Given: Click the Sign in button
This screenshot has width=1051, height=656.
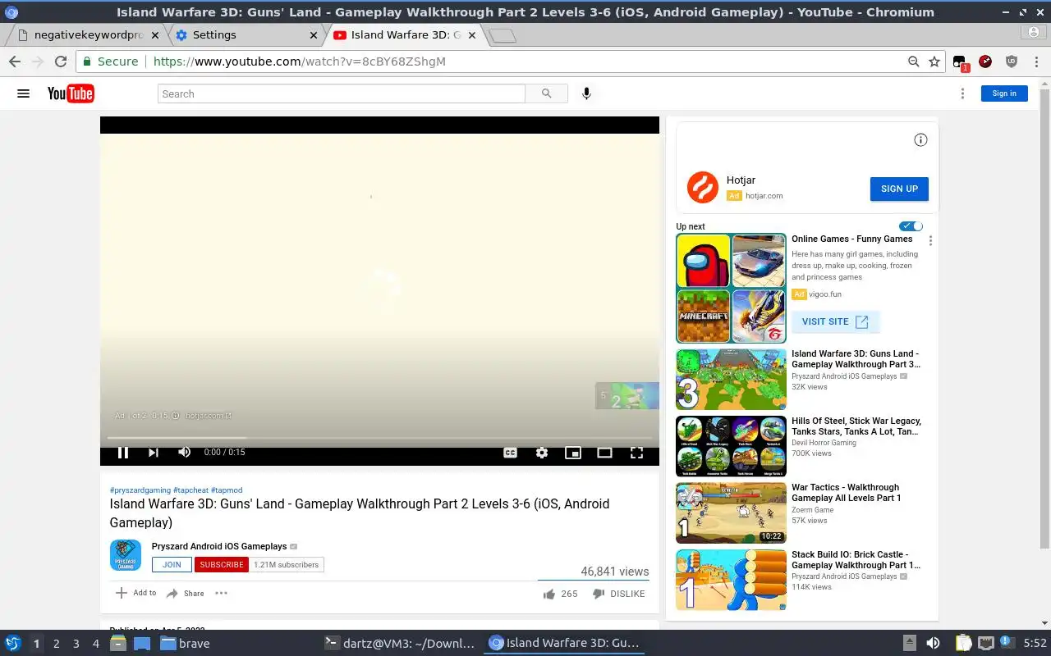Looking at the screenshot, I should [1004, 93].
